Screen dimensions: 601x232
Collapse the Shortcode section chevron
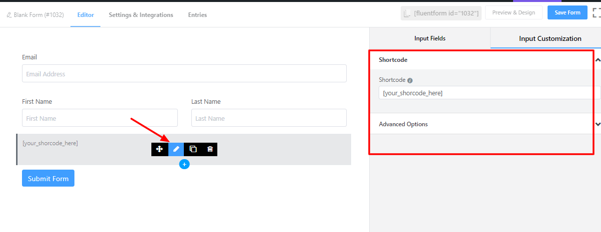point(598,60)
